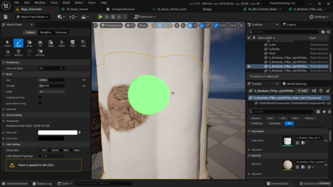Browse to the static mesh asset in Content Browser

point(303,143)
